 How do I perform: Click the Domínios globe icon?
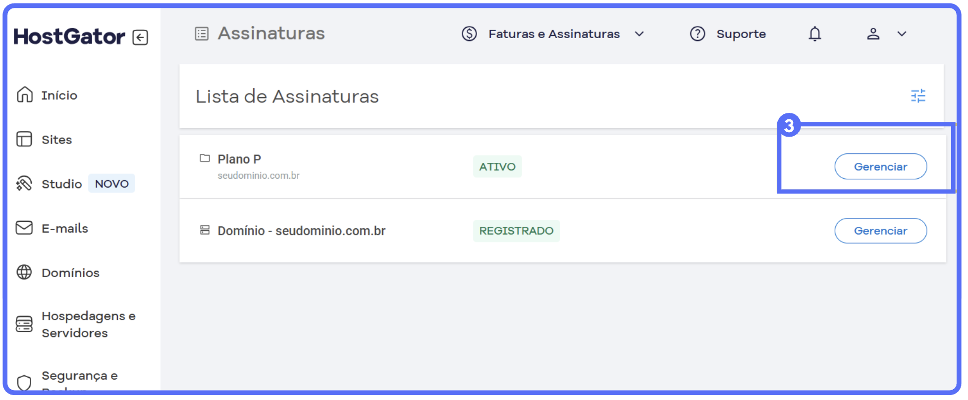[x=24, y=272]
